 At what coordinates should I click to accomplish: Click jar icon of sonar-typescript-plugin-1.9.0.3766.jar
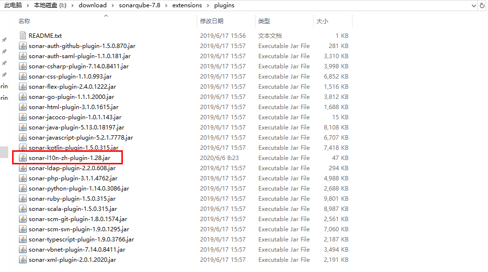[x=23, y=240]
